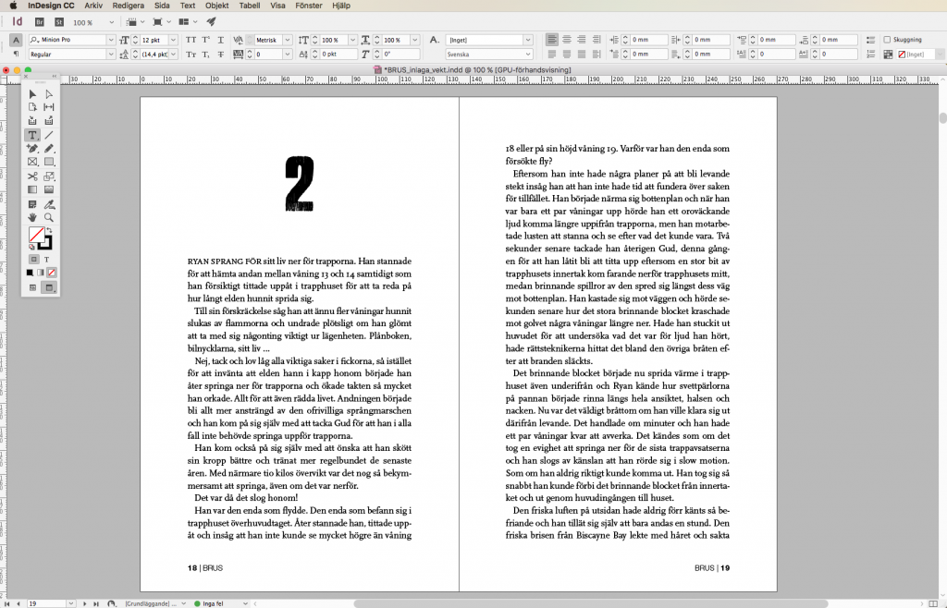Select the Content Placer tool
Screen dimensions: 947x608
(x=49, y=121)
